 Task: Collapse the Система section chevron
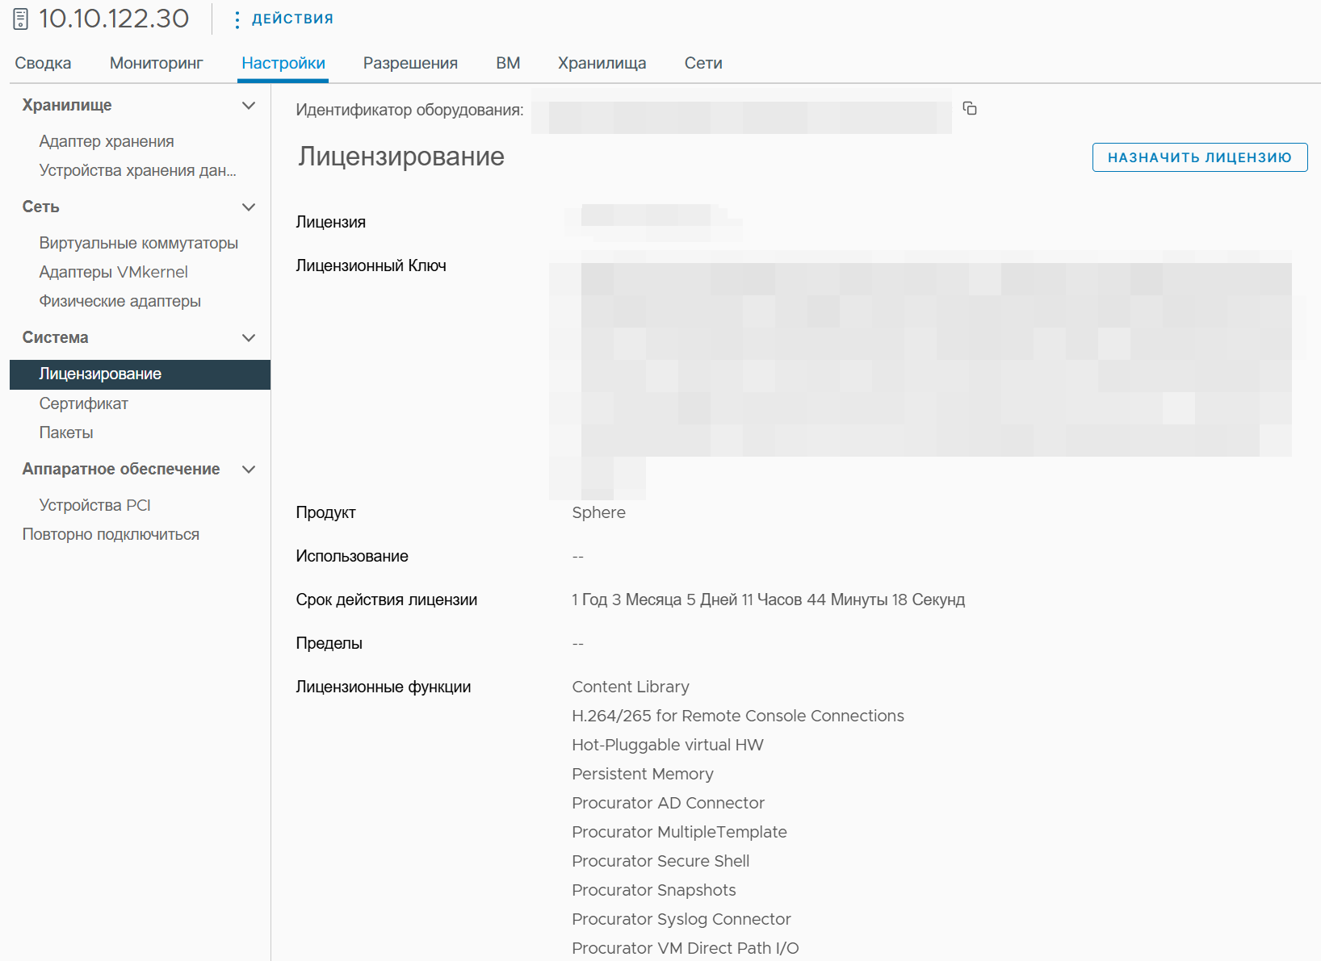click(249, 337)
